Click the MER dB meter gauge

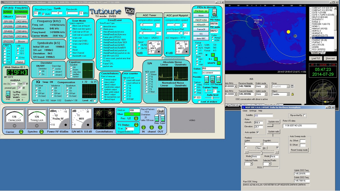point(81,118)
